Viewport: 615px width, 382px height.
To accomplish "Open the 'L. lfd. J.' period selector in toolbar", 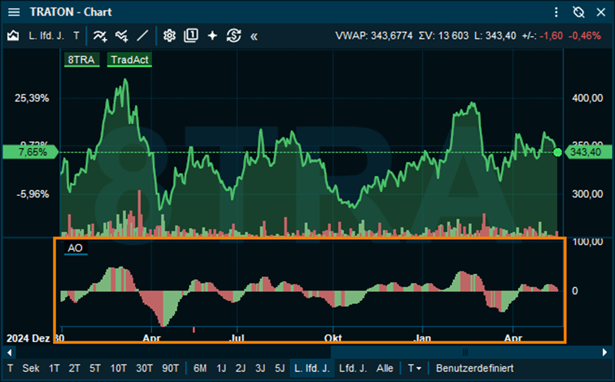I will (46, 36).
